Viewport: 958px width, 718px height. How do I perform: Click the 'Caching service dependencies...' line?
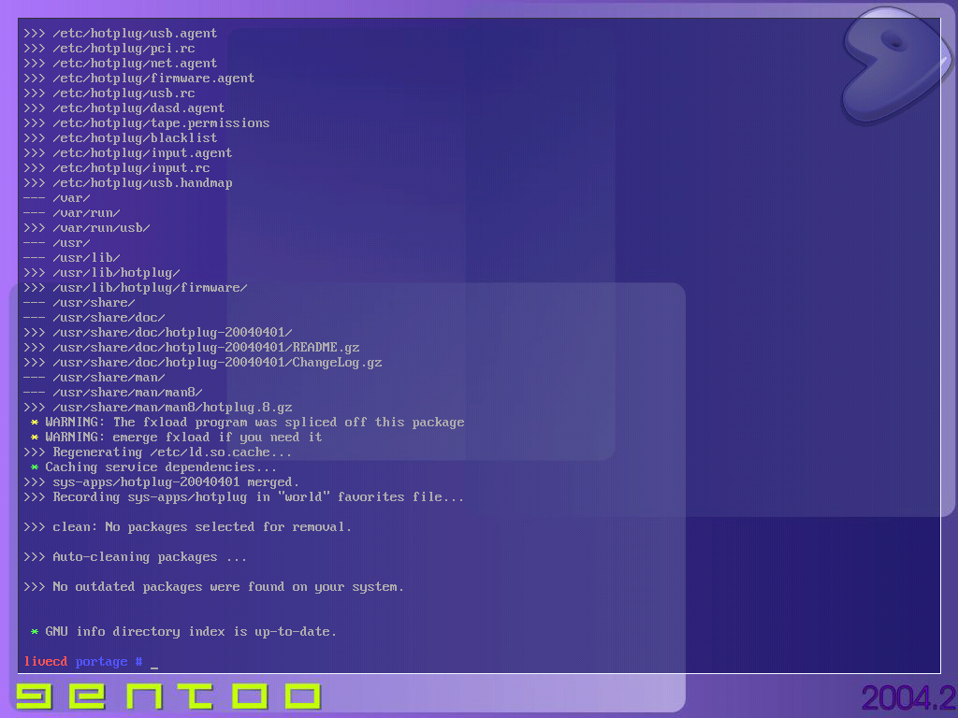pos(154,467)
